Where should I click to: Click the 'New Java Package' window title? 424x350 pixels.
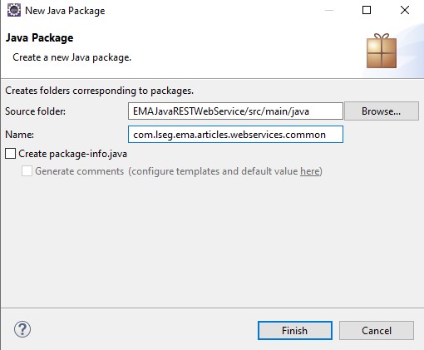click(65, 11)
